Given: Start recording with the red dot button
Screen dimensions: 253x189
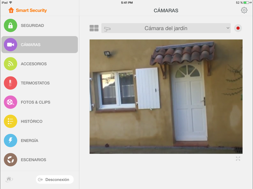Looking at the screenshot, I should click(238, 28).
